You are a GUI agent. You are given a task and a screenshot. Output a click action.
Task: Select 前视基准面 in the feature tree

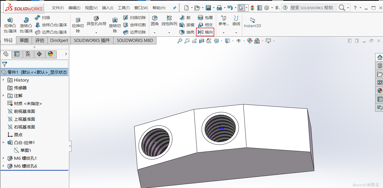coord(24,111)
